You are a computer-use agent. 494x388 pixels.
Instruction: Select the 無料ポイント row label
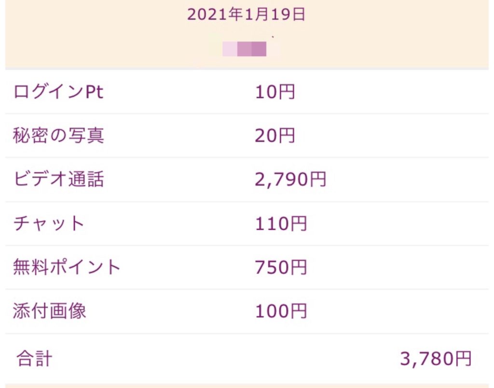point(67,267)
